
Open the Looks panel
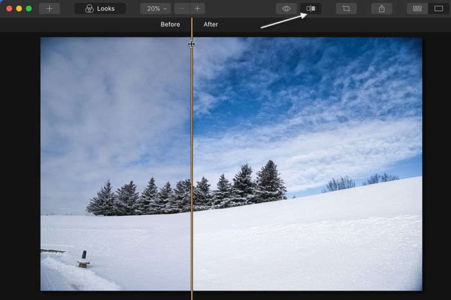(100, 8)
